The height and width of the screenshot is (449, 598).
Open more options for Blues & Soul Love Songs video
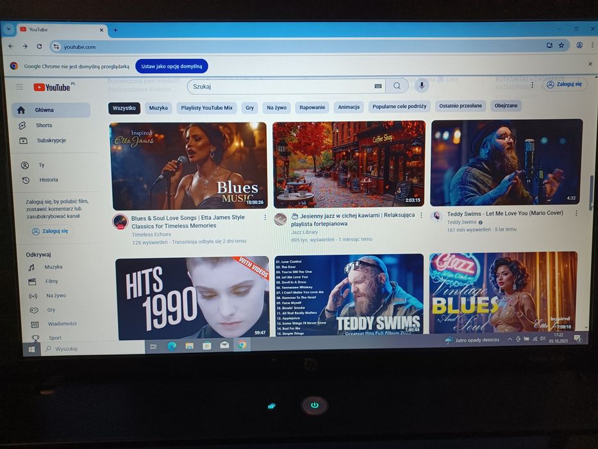pos(265,217)
